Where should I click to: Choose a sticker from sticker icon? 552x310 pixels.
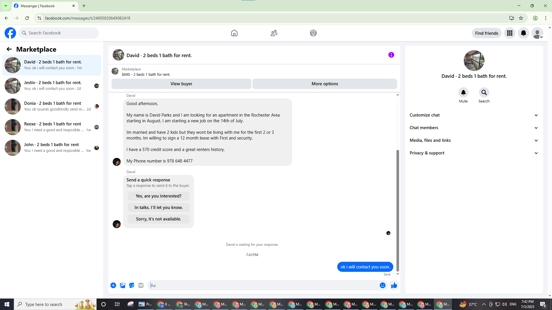tap(132, 285)
